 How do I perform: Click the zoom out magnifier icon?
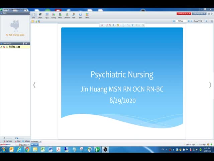(174, 21)
